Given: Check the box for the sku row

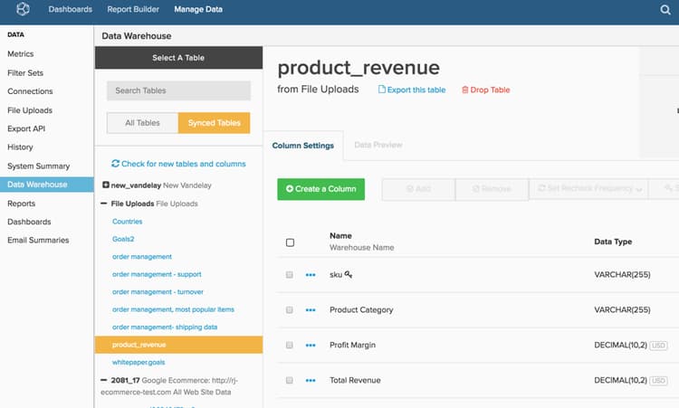Looking at the screenshot, I should [x=290, y=274].
